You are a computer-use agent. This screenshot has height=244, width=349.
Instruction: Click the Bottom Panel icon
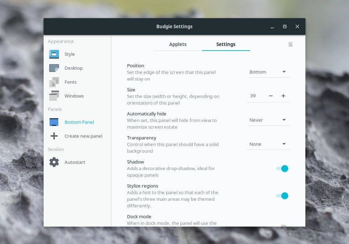point(54,122)
